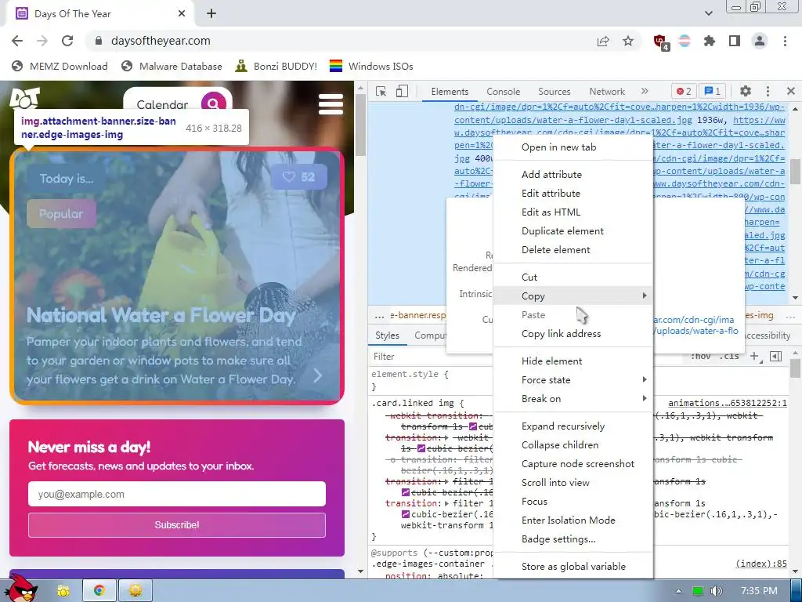The height and width of the screenshot is (602, 802).
Task: Switch to the Network tab
Action: [x=607, y=92]
